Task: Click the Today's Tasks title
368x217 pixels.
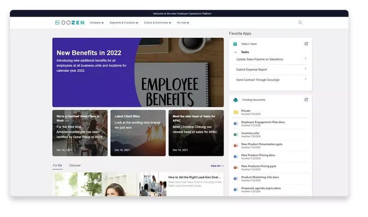Action: tap(249, 44)
